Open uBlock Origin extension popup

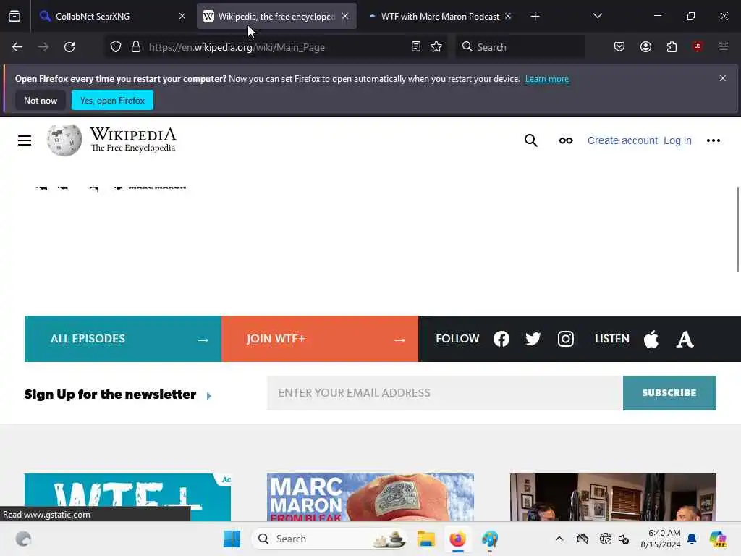click(698, 46)
